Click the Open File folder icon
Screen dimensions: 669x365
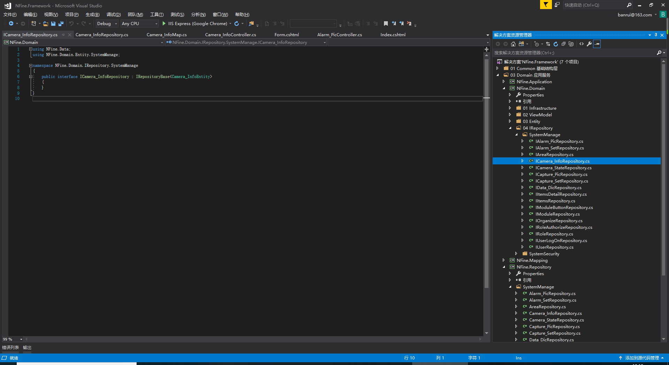click(x=46, y=23)
